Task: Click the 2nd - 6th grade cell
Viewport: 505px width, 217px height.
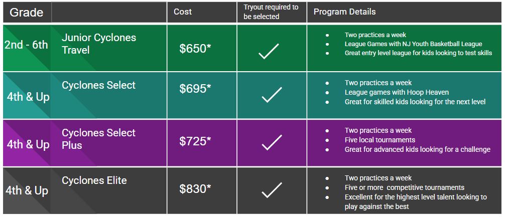Action: 27,45
